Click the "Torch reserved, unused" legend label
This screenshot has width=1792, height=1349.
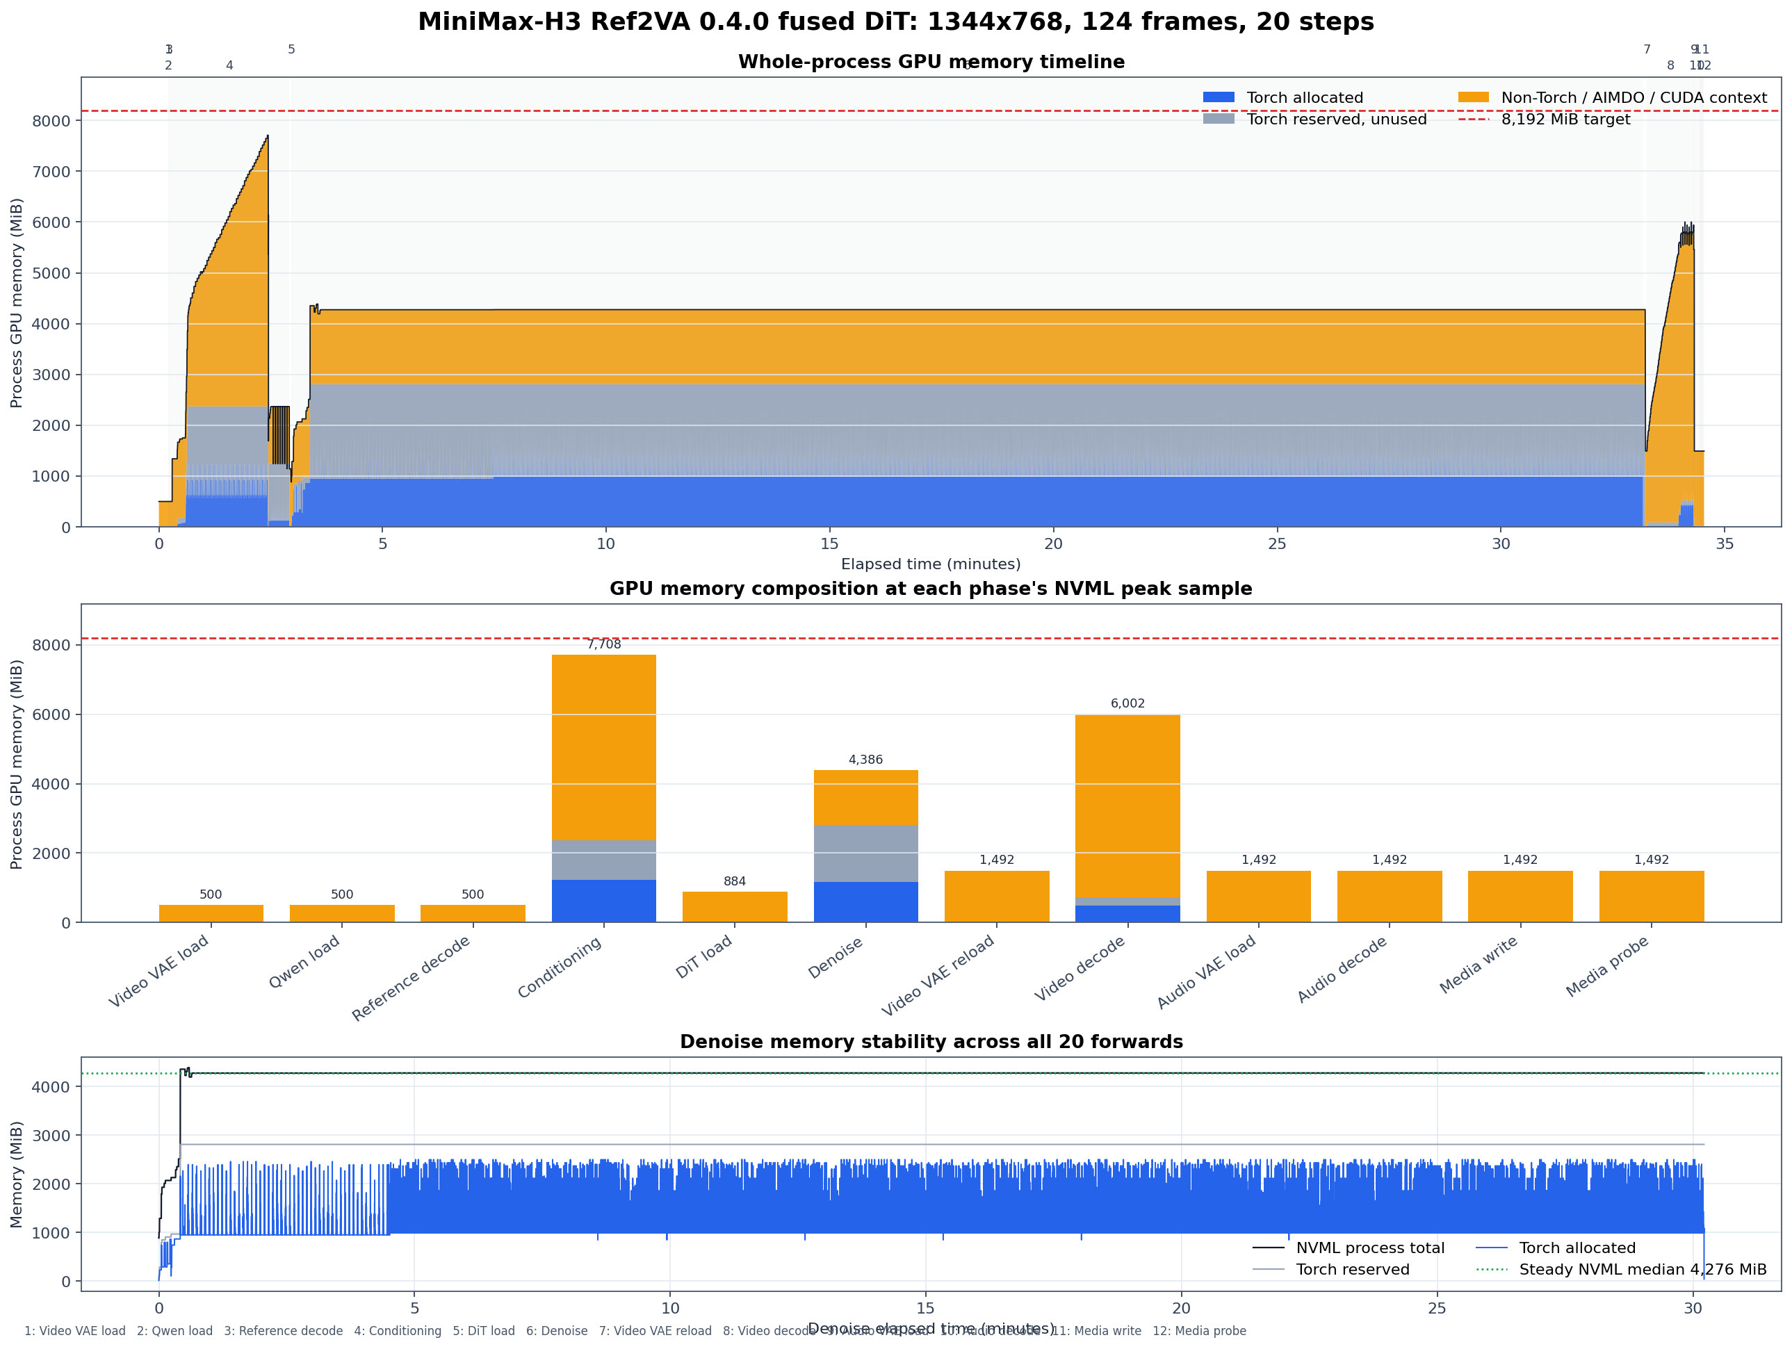tap(1337, 119)
